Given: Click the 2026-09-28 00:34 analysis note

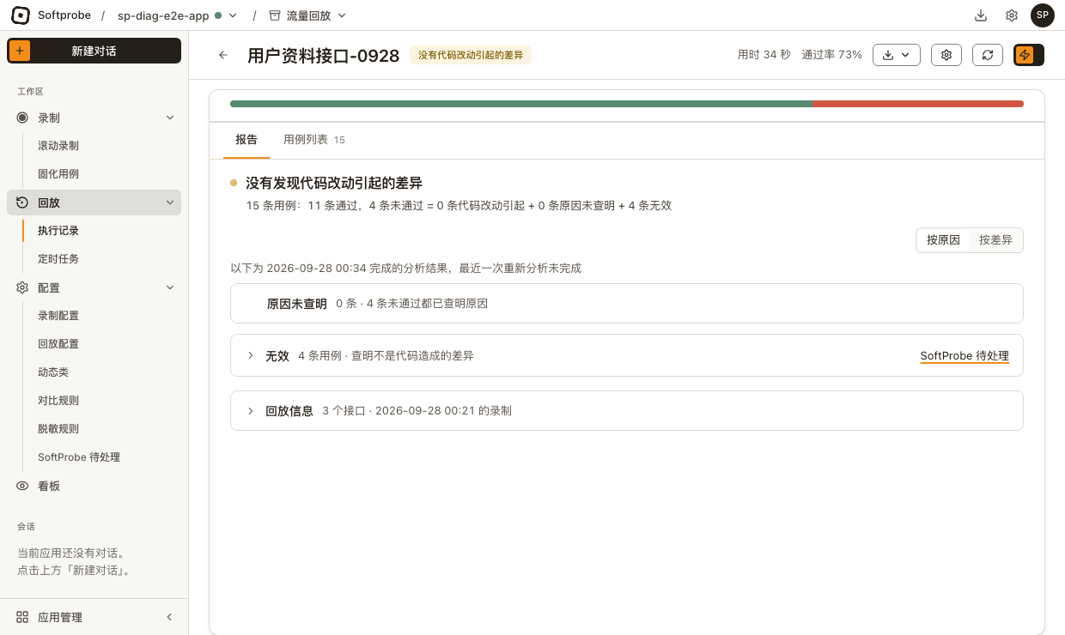Looking at the screenshot, I should [x=406, y=268].
